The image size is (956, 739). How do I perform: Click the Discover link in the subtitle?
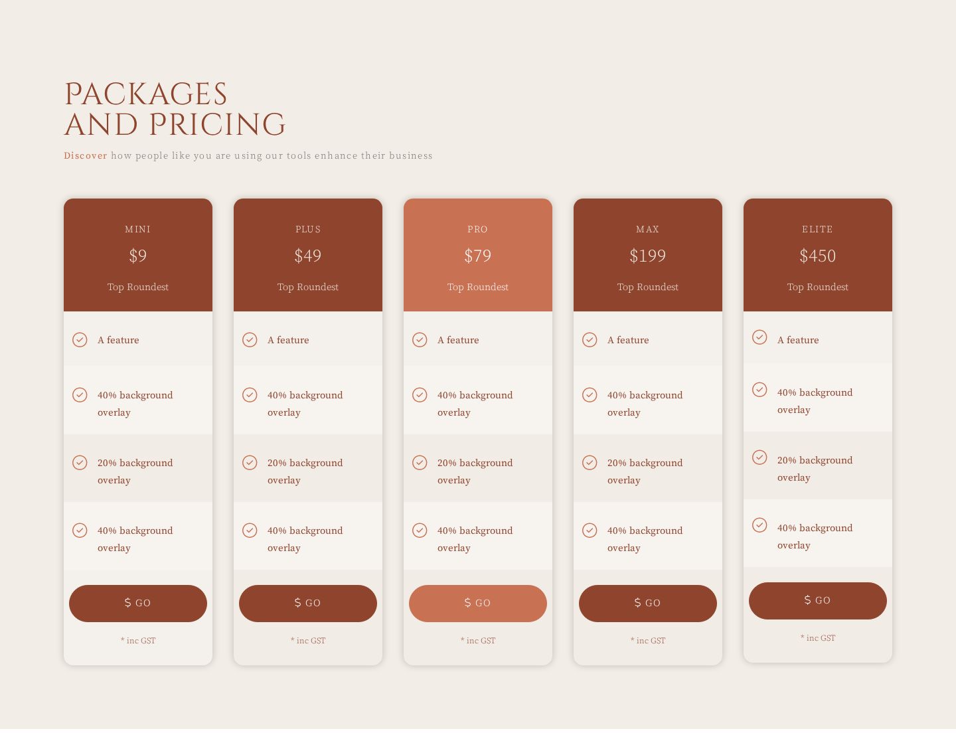[x=86, y=155]
